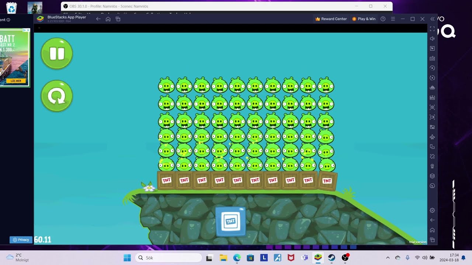
Task: Take a BlueStacks screenshot
Action: 432,107
